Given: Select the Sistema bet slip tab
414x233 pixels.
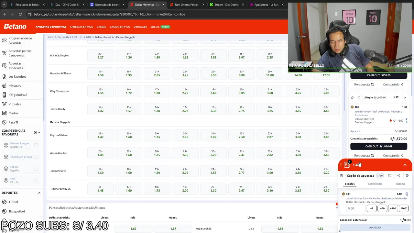Looking at the screenshot, I should [x=400, y=184].
